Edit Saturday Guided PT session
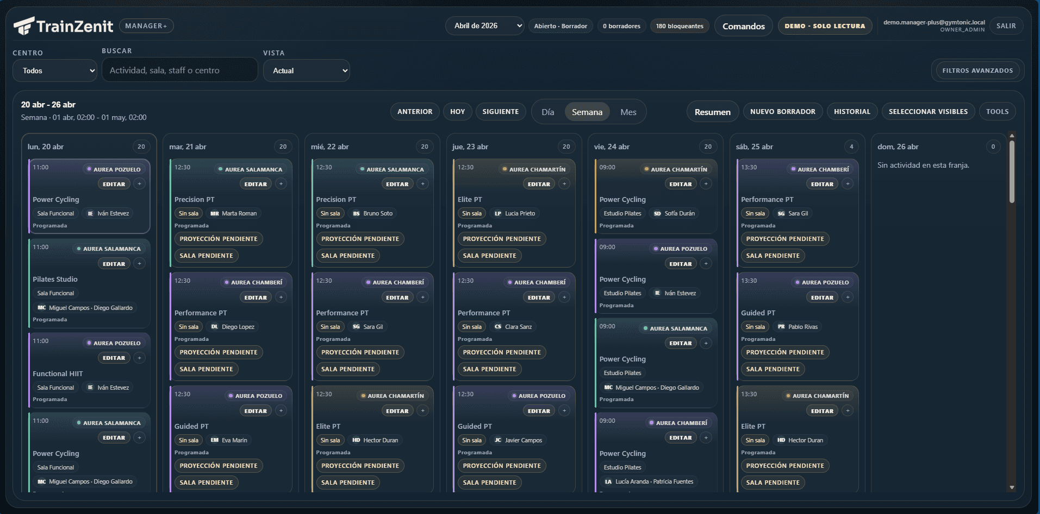 (822, 297)
